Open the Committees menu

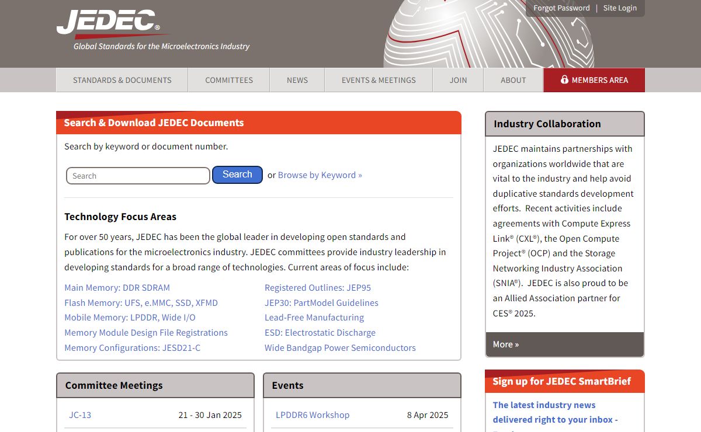point(229,80)
